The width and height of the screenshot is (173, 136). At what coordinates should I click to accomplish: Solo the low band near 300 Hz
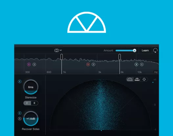click(x=34, y=64)
